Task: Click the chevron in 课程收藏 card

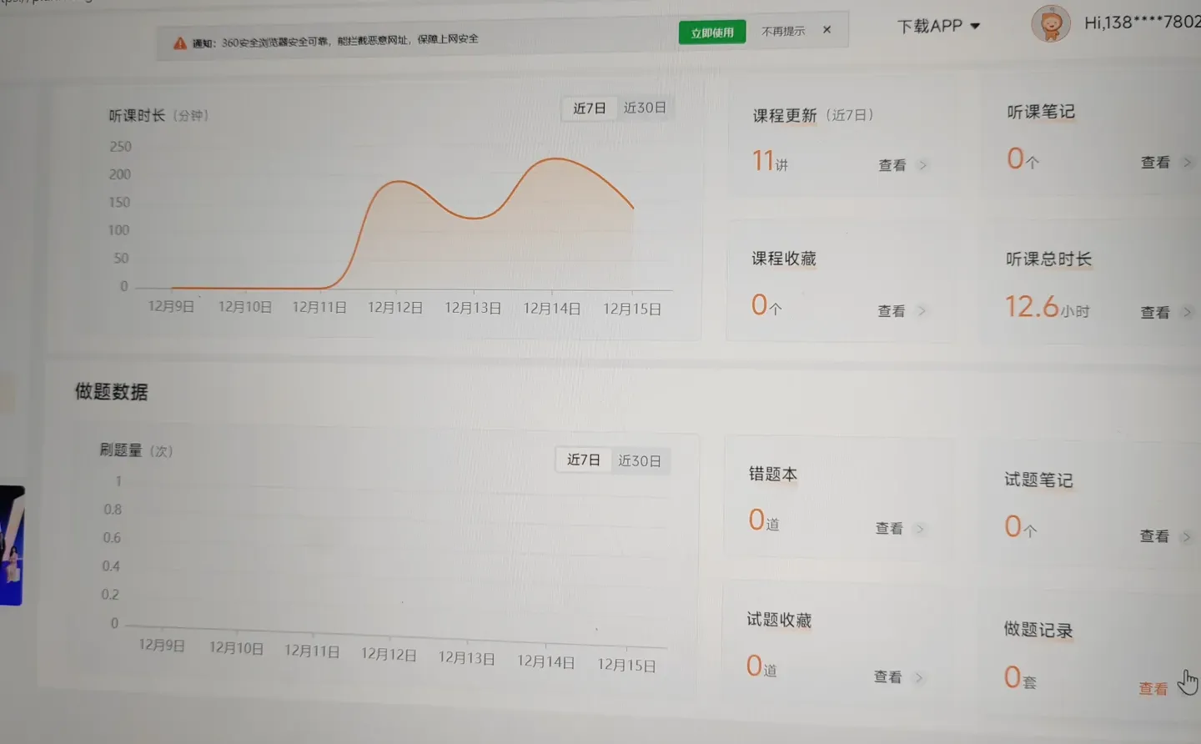Action: tap(922, 311)
